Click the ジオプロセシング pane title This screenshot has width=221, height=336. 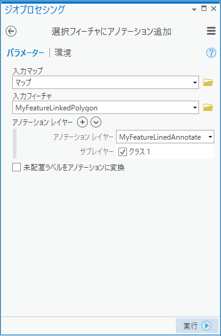(35, 10)
